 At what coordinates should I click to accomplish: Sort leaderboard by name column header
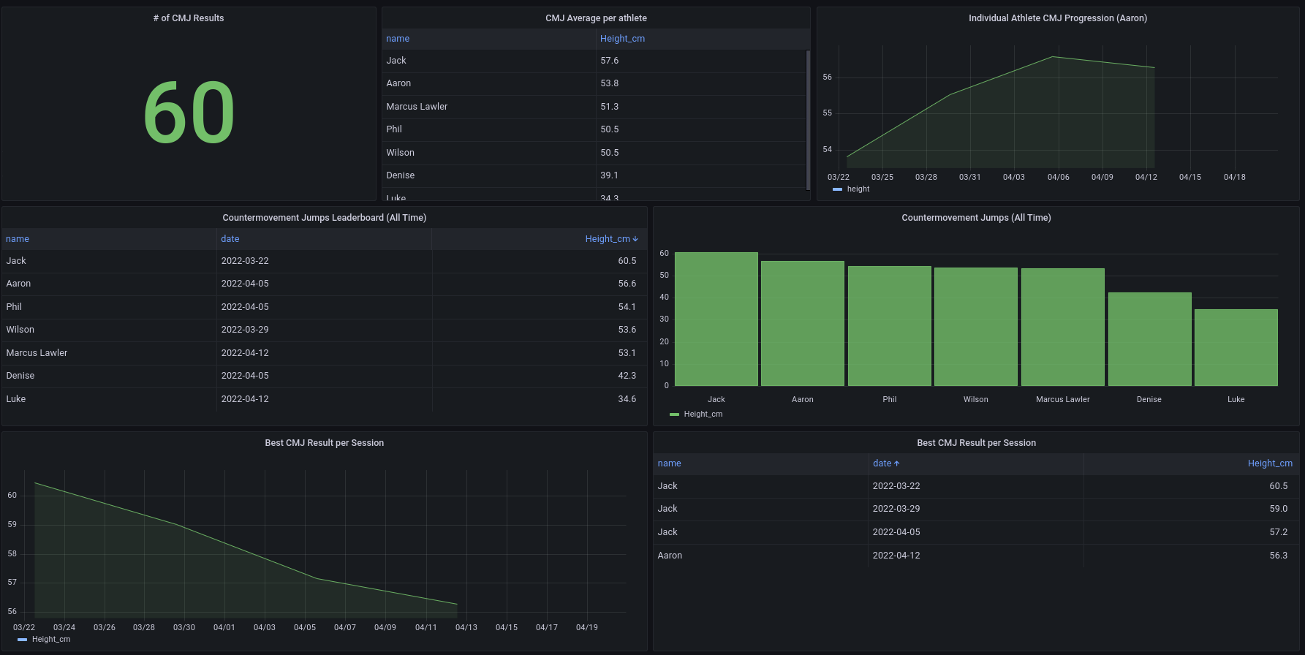click(18, 239)
